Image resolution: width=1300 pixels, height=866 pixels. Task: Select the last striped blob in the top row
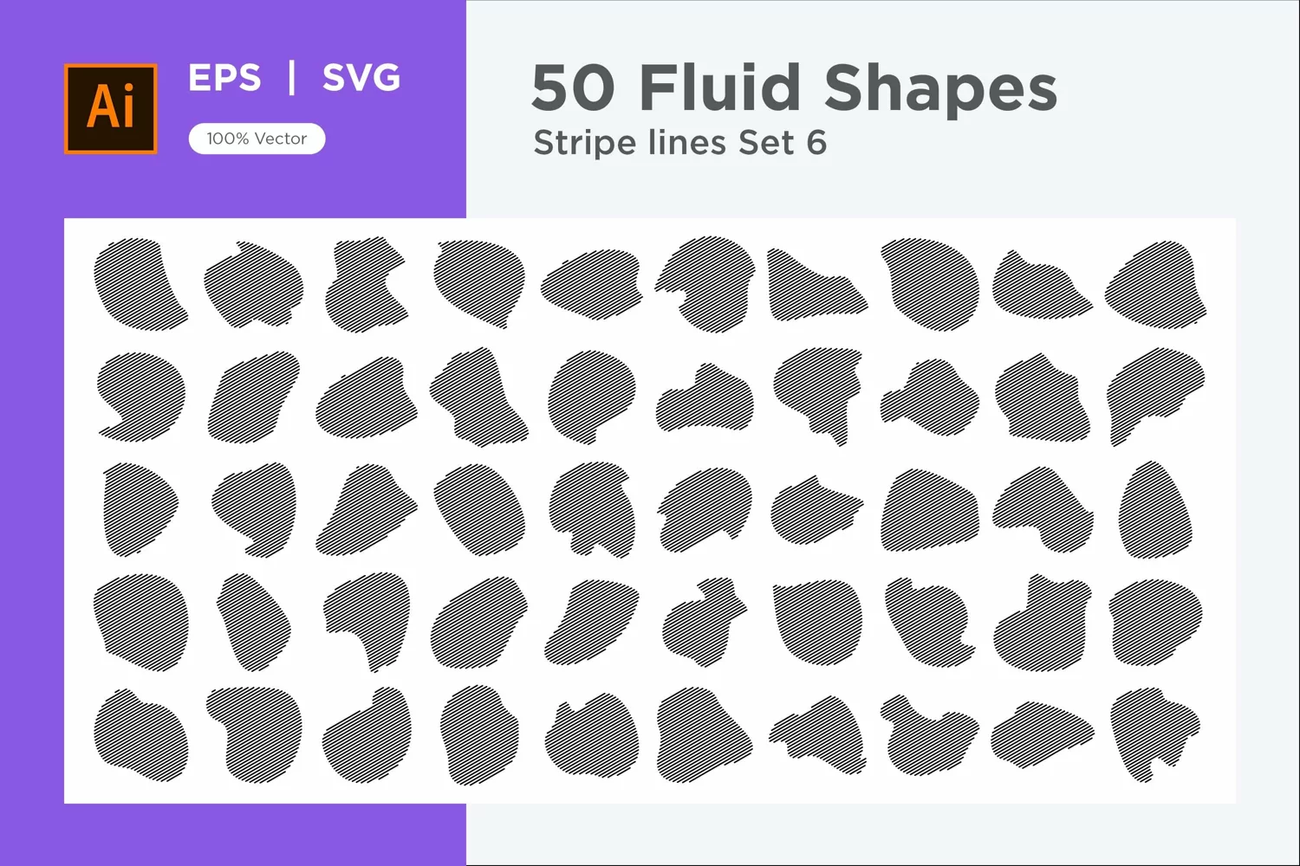coord(1156,284)
